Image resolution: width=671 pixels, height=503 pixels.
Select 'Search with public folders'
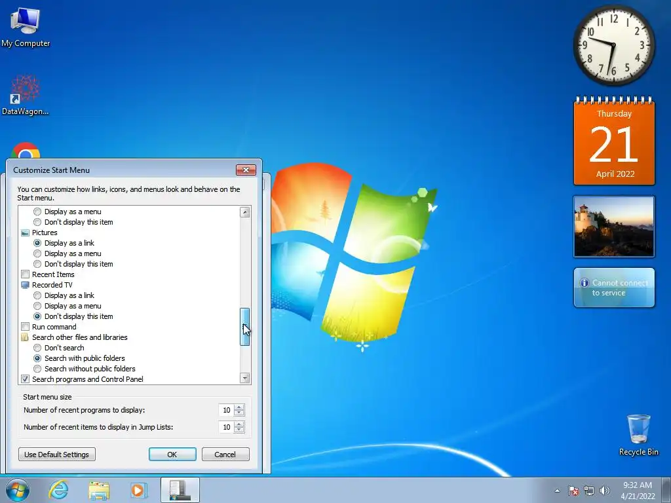point(37,358)
